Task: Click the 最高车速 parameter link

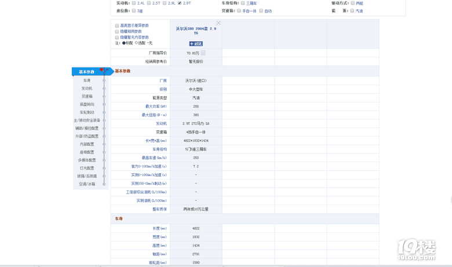Action: click(x=154, y=158)
